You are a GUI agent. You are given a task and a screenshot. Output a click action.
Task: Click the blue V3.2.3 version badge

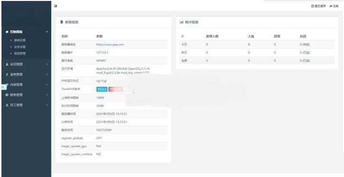102,89
